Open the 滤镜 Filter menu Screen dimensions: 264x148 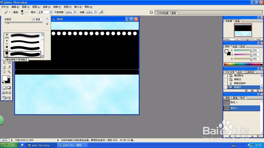pos(57,7)
